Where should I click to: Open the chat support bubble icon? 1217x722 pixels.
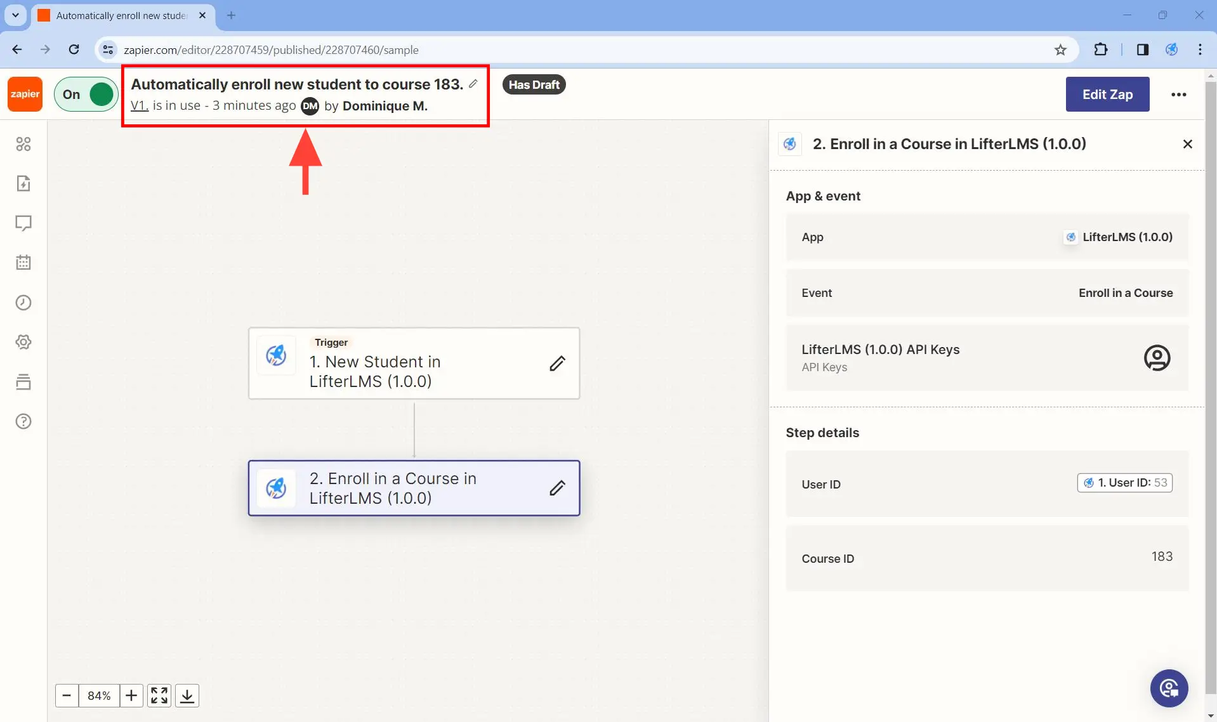click(1169, 688)
